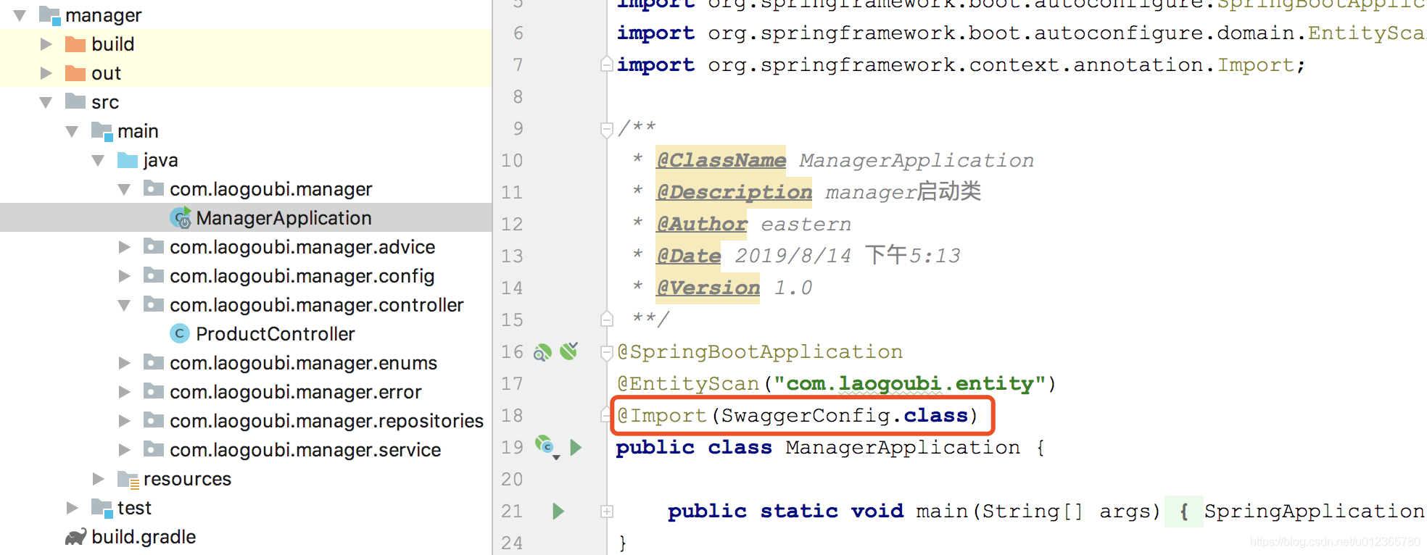1427x555 pixels.
Task: Click the java source root icon
Action: point(128,159)
